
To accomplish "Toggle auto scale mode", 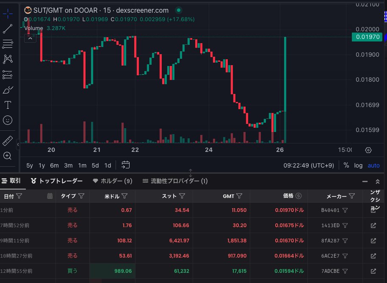I will tap(374, 165).
